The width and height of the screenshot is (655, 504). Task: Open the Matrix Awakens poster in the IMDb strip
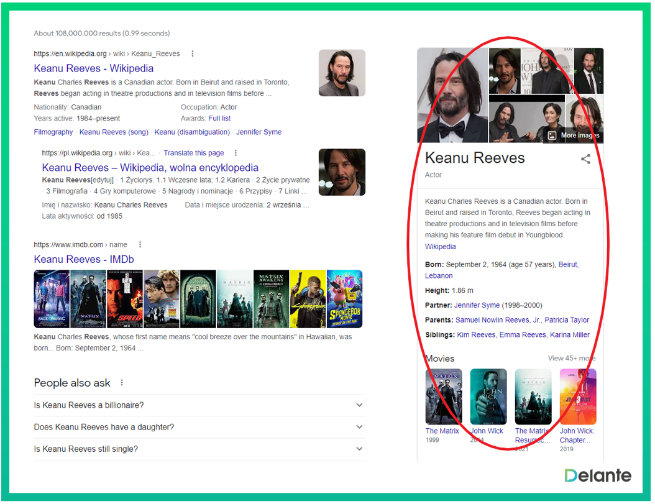pyautogui.click(x=271, y=299)
